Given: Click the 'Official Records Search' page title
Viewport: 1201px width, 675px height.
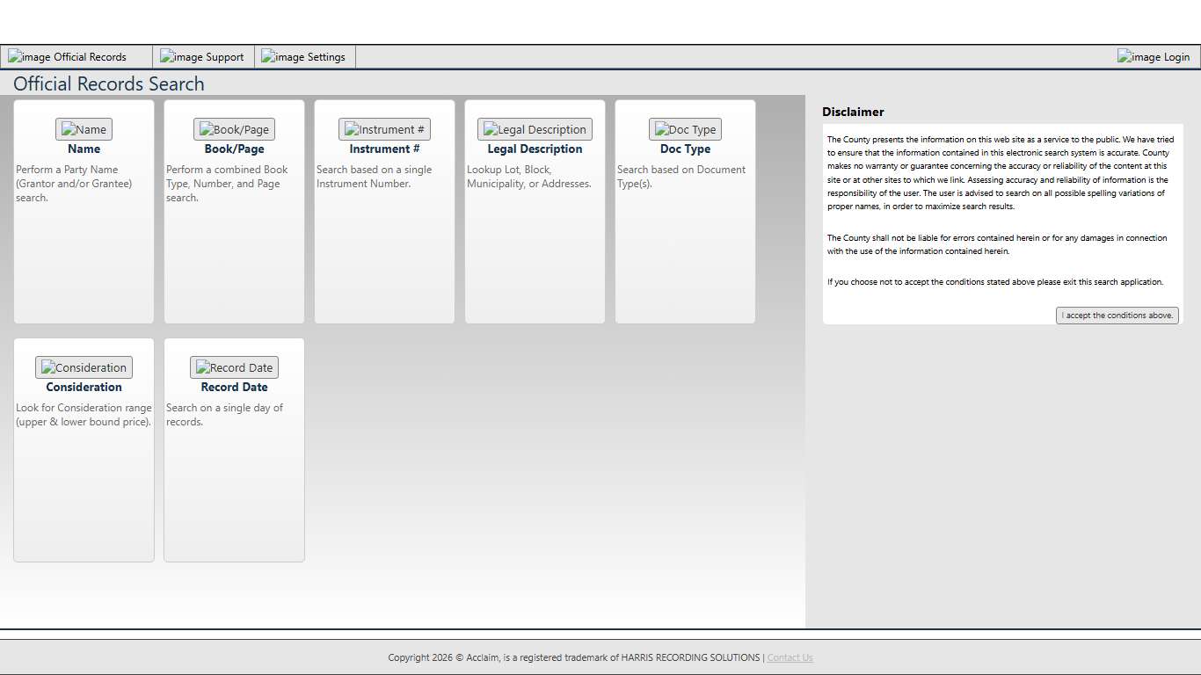Looking at the screenshot, I should click(x=109, y=84).
